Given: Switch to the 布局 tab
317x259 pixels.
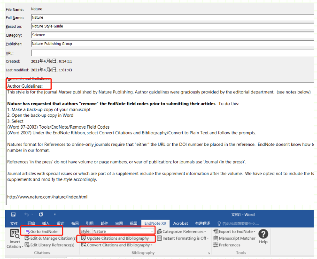Looking at the screenshot, I should click(x=75, y=223).
